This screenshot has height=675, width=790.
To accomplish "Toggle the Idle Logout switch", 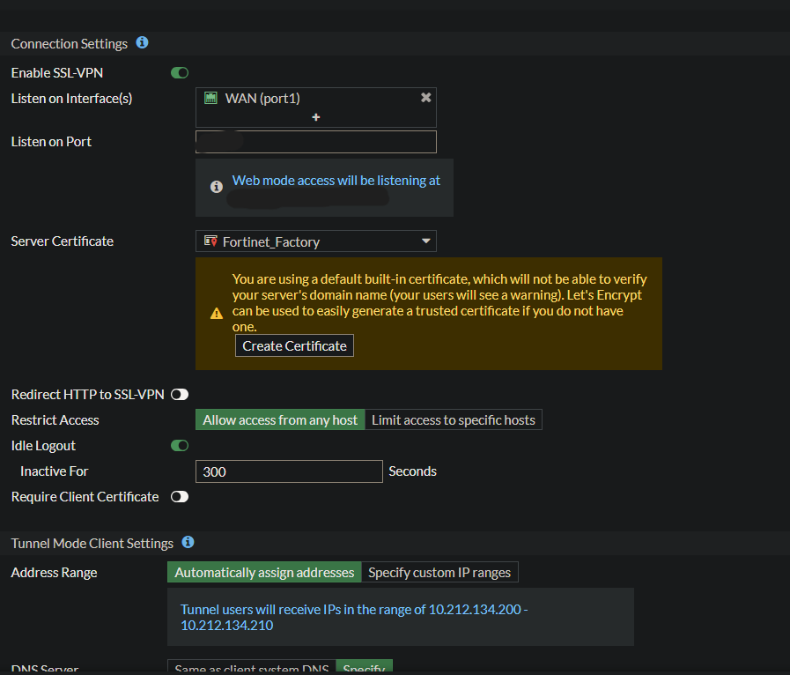I will pyautogui.click(x=180, y=446).
